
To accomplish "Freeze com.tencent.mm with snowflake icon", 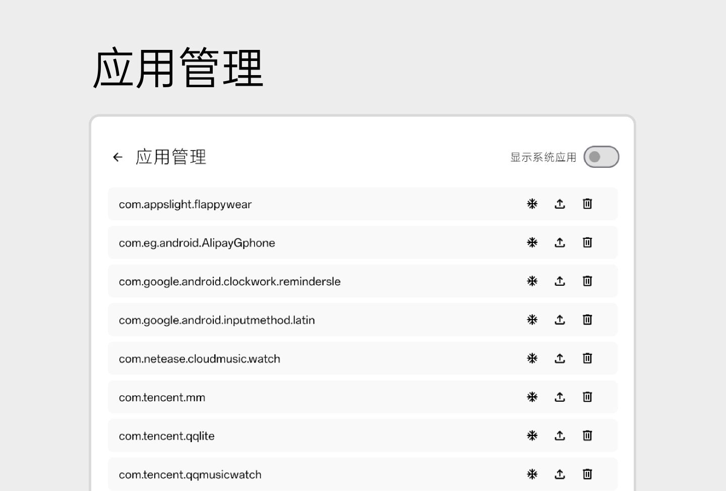I will point(532,397).
